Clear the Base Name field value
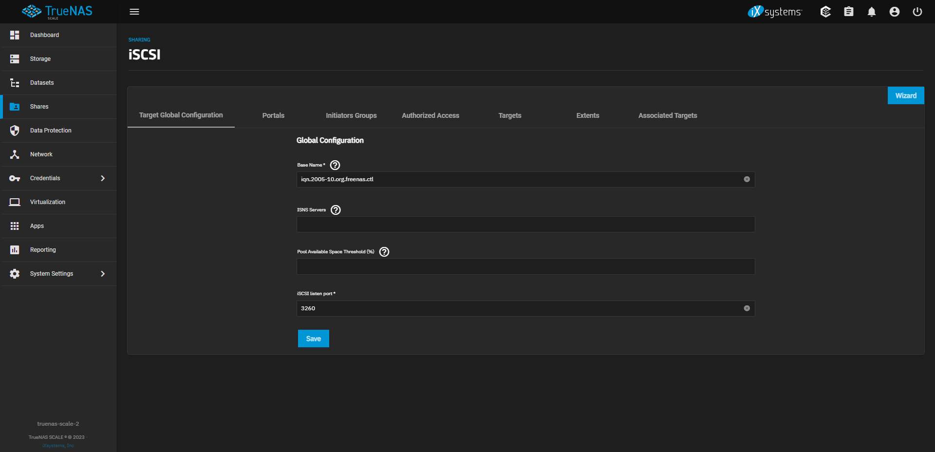This screenshot has width=935, height=452. click(747, 179)
